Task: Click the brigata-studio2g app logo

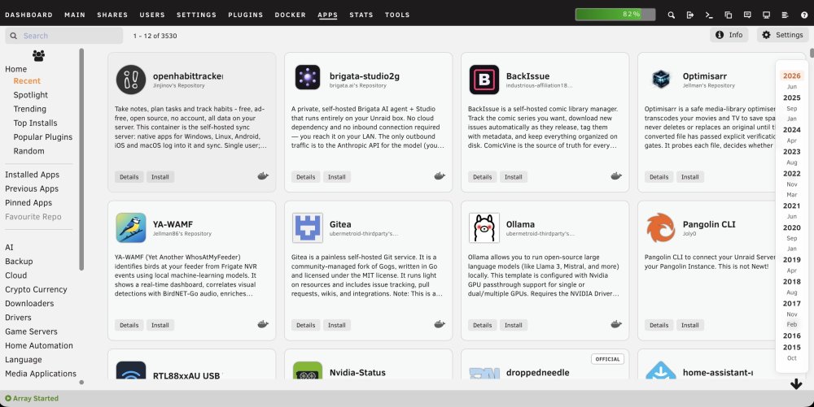Action: (x=308, y=78)
